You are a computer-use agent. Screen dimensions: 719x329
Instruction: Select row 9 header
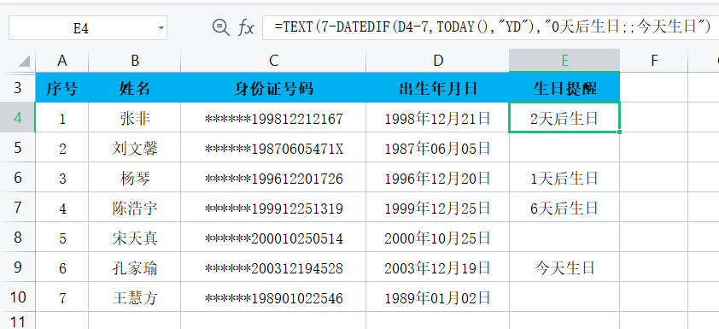point(17,267)
